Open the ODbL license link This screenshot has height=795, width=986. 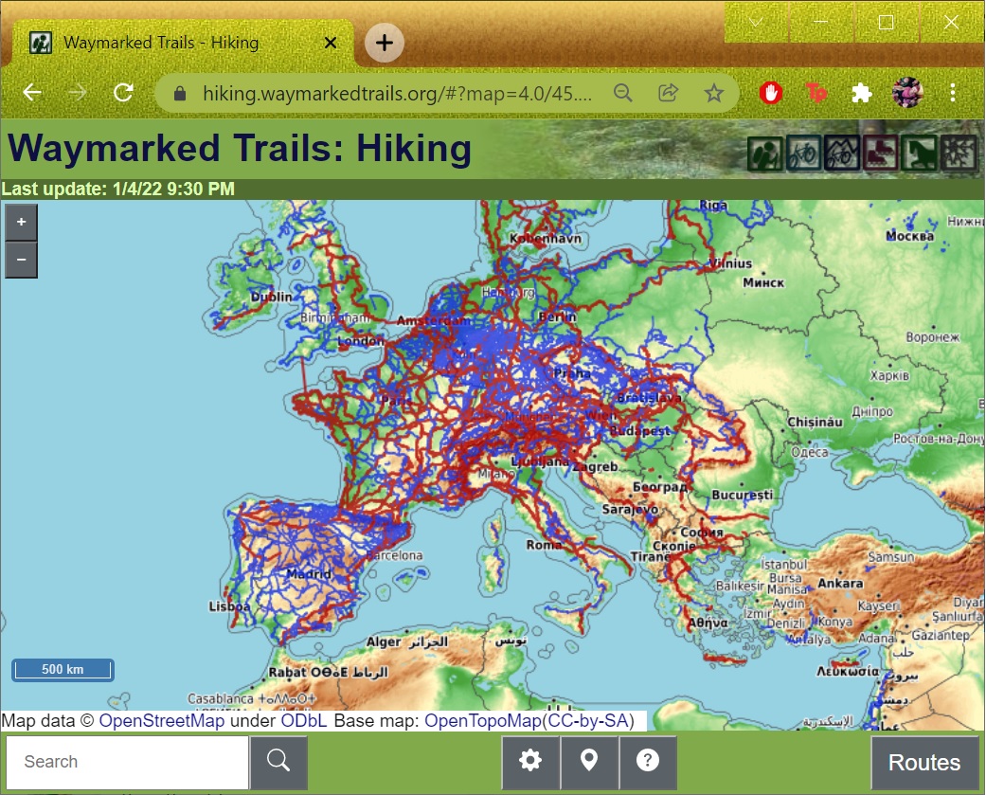304,721
